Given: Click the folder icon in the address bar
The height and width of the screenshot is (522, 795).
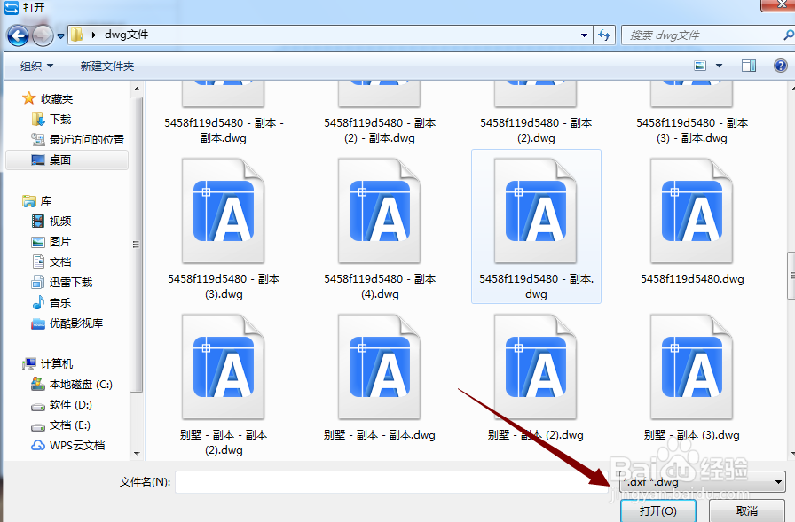Looking at the screenshot, I should click(x=77, y=35).
